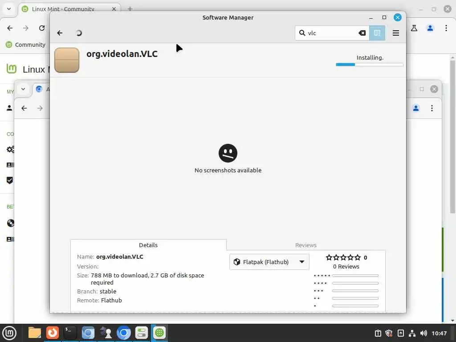Open profile in second browser window
Viewport: 456px width, 342px height.
click(x=416, y=108)
